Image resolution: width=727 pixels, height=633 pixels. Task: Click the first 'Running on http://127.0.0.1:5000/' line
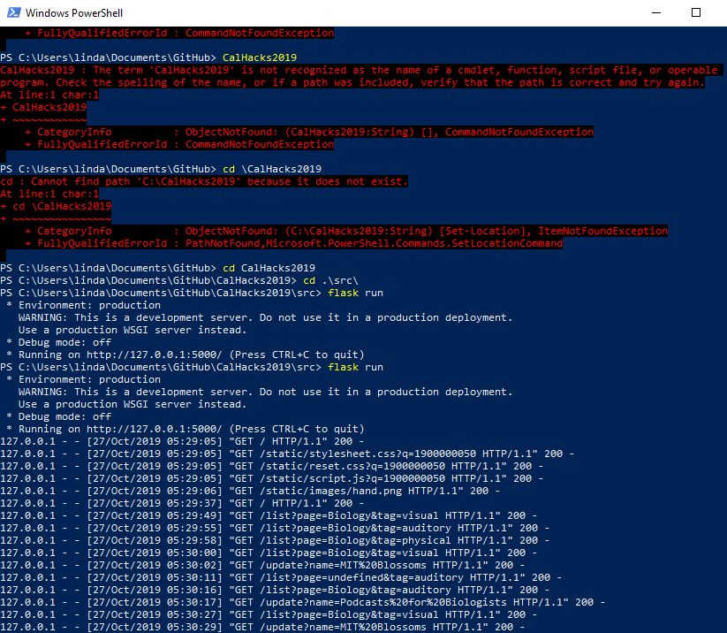[186, 355]
